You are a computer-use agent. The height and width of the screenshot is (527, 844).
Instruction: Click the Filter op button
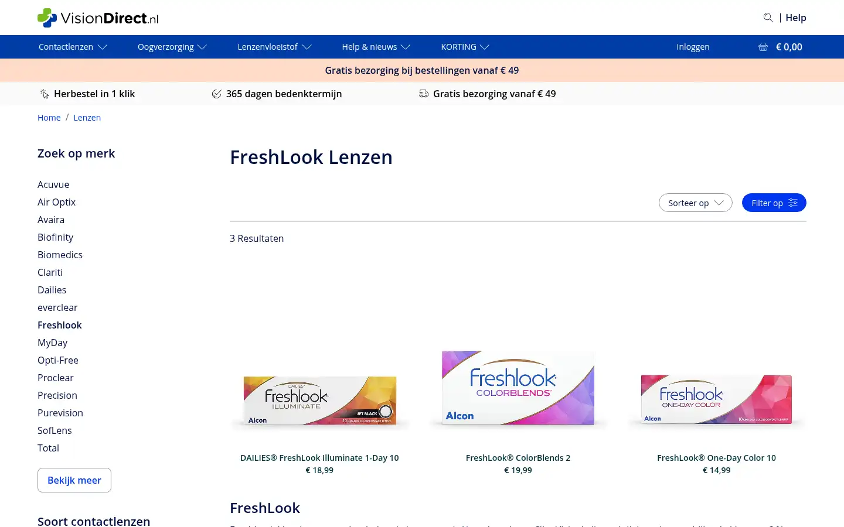coord(774,203)
